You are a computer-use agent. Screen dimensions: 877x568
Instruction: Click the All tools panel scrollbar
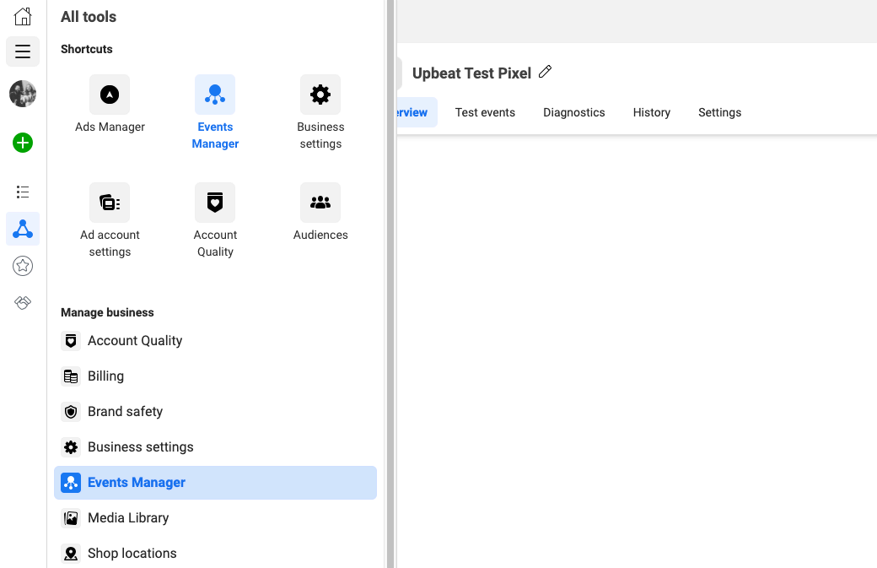click(x=390, y=284)
